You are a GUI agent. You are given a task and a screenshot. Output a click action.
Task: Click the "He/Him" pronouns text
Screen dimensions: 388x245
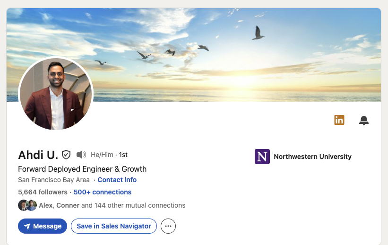pos(102,155)
